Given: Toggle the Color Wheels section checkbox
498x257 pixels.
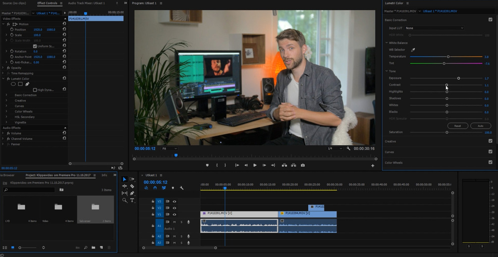Looking at the screenshot, I should pyautogui.click(x=491, y=162).
